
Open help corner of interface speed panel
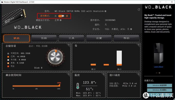pos(139,74)
